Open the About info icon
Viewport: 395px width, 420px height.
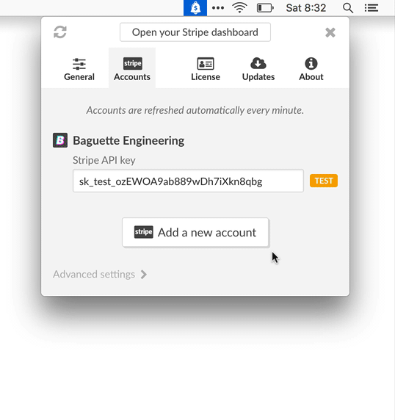[311, 63]
